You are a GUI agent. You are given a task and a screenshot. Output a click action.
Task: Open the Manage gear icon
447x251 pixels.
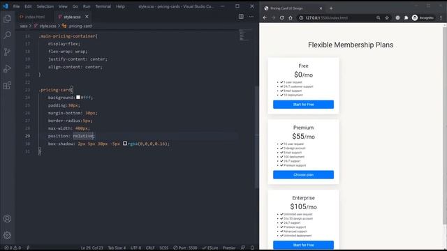pos(7,236)
